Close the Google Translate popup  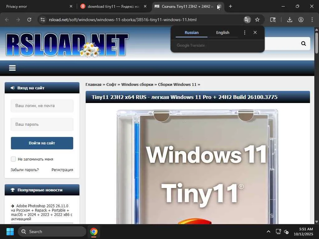[255, 32]
